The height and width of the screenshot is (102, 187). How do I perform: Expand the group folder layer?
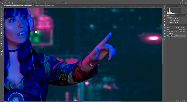click(x=169, y=33)
